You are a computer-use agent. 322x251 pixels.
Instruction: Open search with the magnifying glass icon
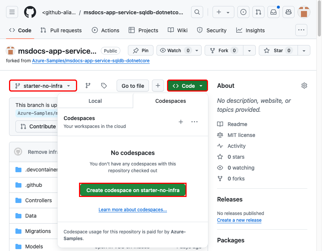pos(197,12)
